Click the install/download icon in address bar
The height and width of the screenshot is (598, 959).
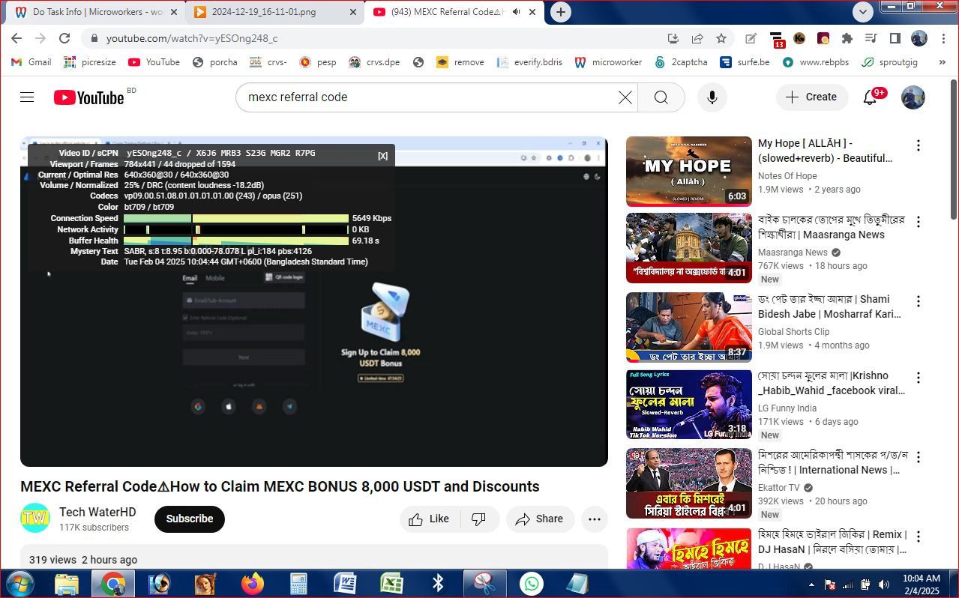pyautogui.click(x=673, y=38)
